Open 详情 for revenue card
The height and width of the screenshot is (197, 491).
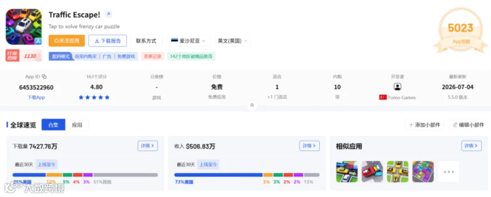click(x=309, y=146)
